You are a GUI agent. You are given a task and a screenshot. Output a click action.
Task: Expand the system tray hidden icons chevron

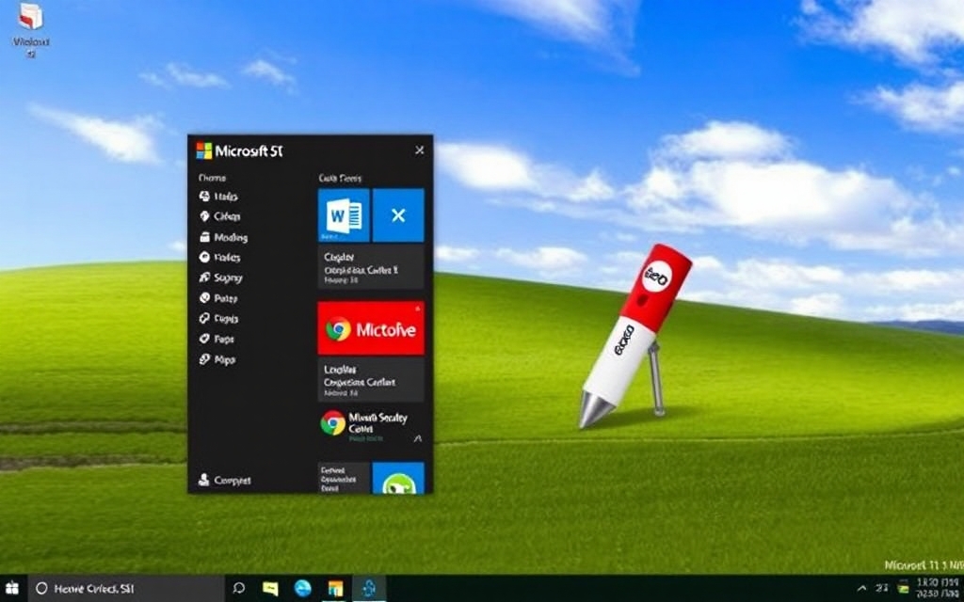pyautogui.click(x=862, y=589)
